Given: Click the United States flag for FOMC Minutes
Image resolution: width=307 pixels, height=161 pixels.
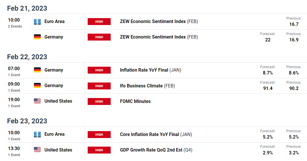Looking at the screenshot, I should [37, 101].
